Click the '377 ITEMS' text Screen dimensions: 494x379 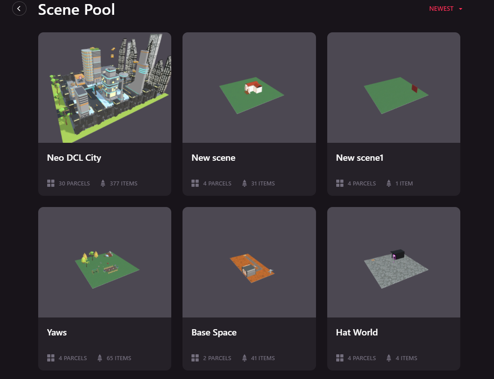(x=124, y=184)
